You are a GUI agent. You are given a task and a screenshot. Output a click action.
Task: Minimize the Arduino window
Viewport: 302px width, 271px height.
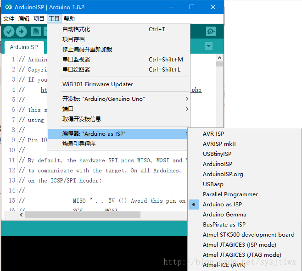[171, 7]
